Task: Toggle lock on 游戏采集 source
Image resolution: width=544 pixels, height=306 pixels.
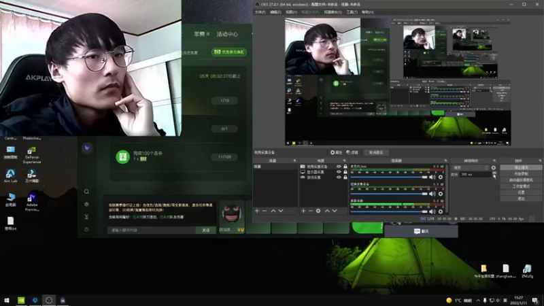Action: click(x=345, y=177)
